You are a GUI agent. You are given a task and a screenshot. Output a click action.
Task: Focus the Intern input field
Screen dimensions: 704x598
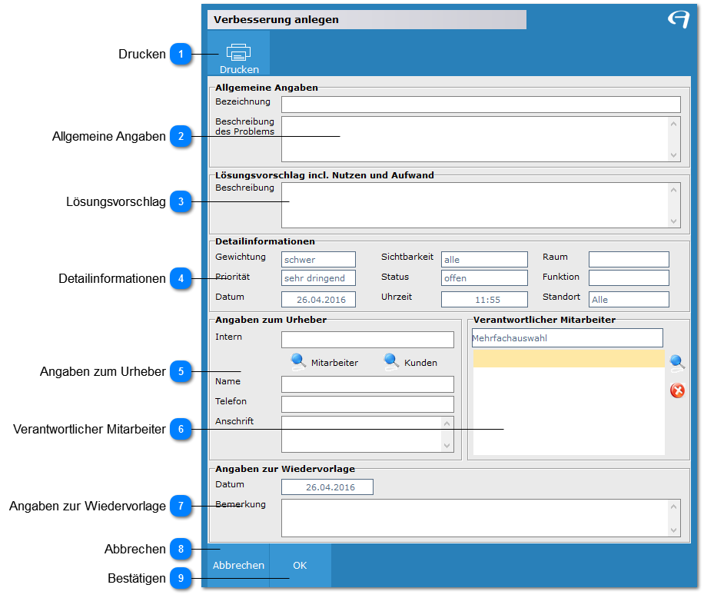(367, 340)
